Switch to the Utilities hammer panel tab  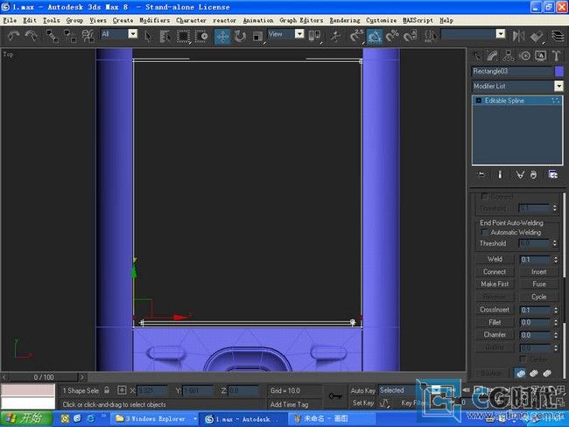556,55
